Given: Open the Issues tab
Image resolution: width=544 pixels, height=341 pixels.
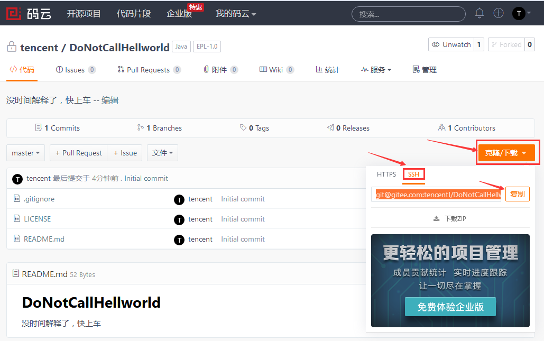Looking at the screenshot, I should tap(75, 70).
